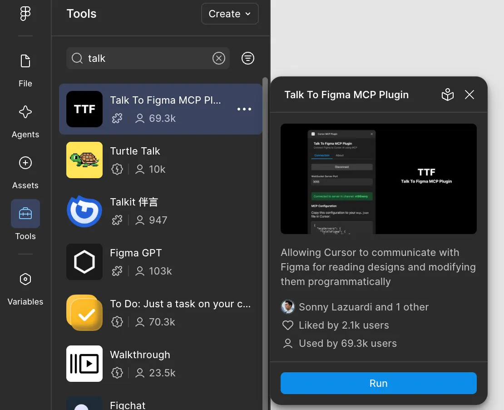Click the To Do checkmark thumbnail
This screenshot has width=504, height=410.
pyautogui.click(x=84, y=312)
